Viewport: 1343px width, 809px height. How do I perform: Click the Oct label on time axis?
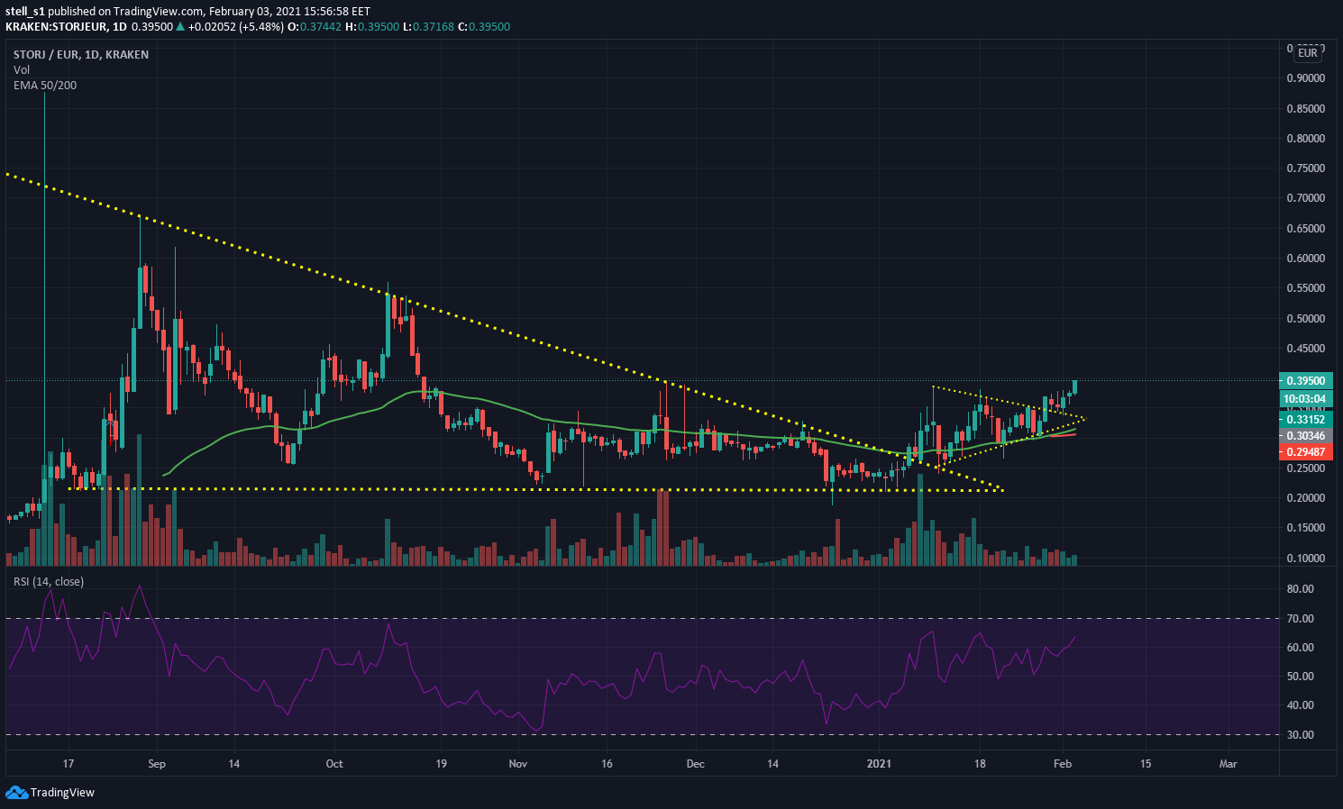tap(334, 764)
